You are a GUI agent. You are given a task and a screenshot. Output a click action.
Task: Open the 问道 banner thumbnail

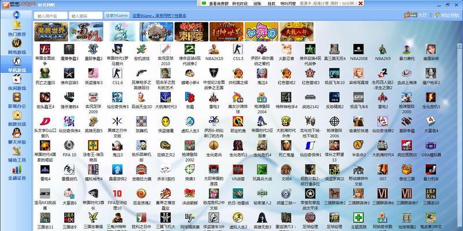tap(121, 32)
